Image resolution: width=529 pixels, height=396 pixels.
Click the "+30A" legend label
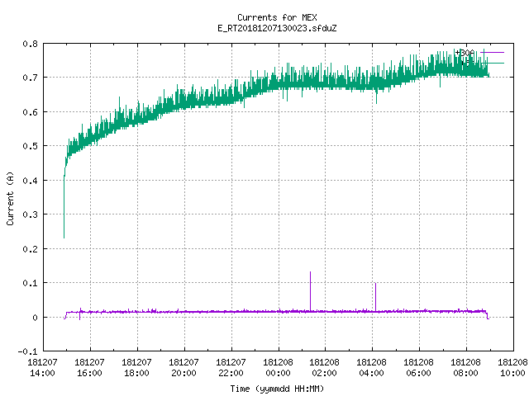coord(465,53)
